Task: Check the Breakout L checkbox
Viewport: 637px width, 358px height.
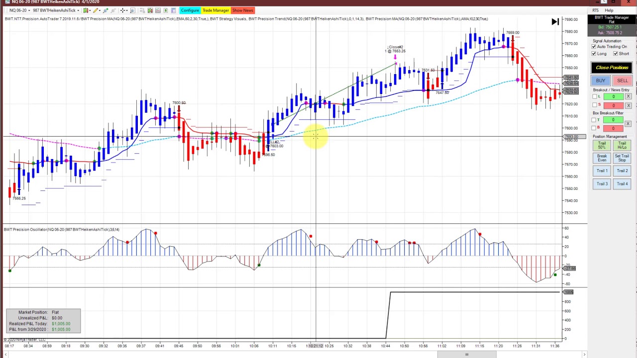Action: pyautogui.click(x=594, y=96)
